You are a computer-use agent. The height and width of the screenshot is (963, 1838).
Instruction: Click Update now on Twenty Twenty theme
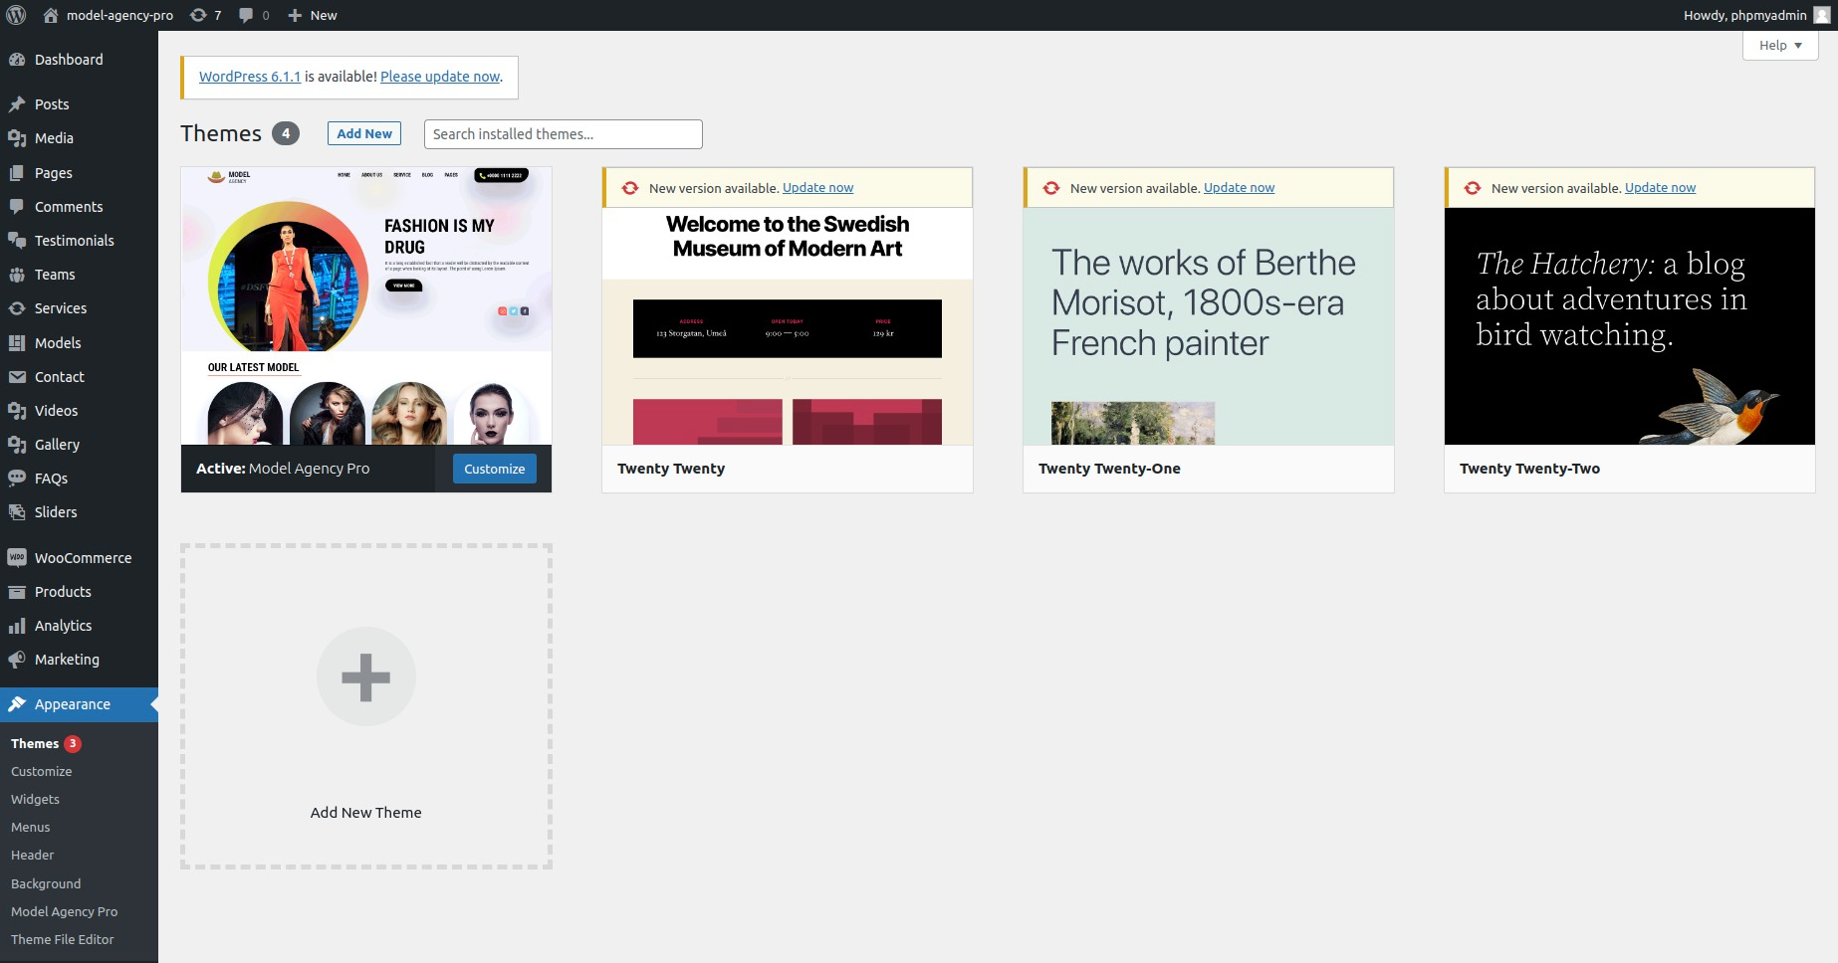coord(817,188)
